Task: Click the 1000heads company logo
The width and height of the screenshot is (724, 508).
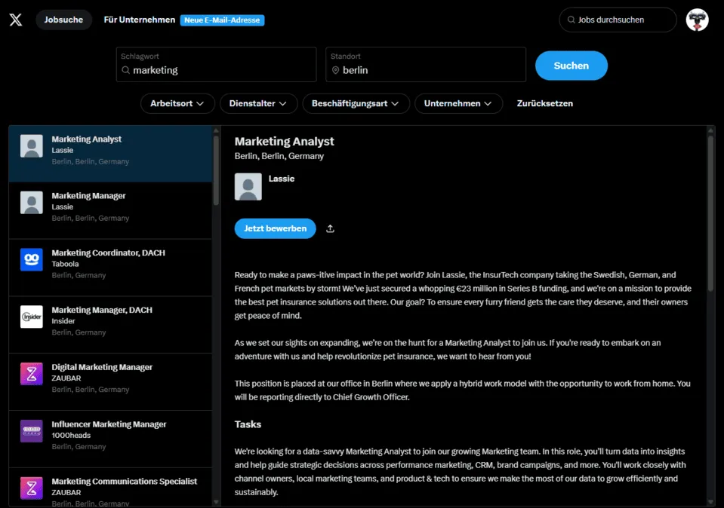Action: [x=32, y=431]
